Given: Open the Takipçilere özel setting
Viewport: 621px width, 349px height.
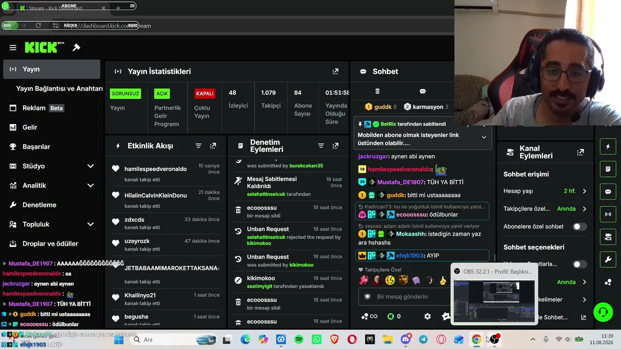Looking at the screenshot, I should tap(545, 209).
